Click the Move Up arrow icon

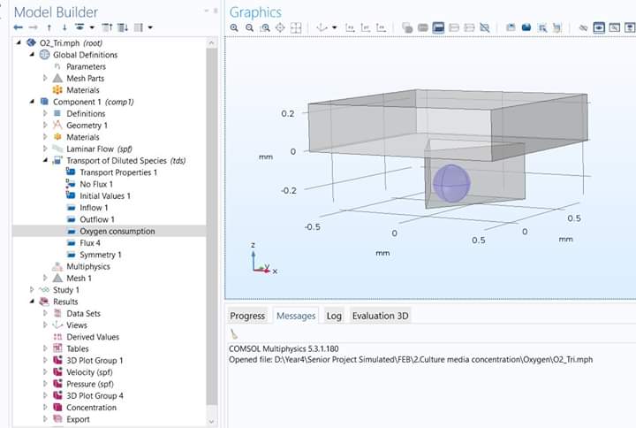tap(49, 27)
